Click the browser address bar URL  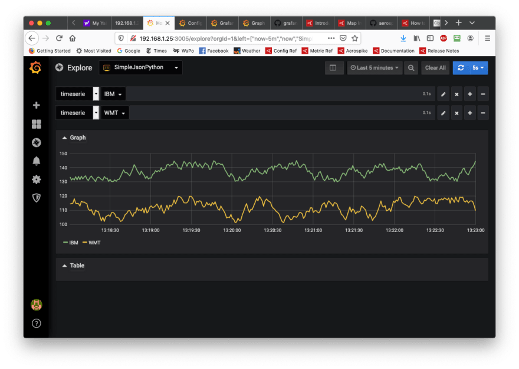coord(225,38)
